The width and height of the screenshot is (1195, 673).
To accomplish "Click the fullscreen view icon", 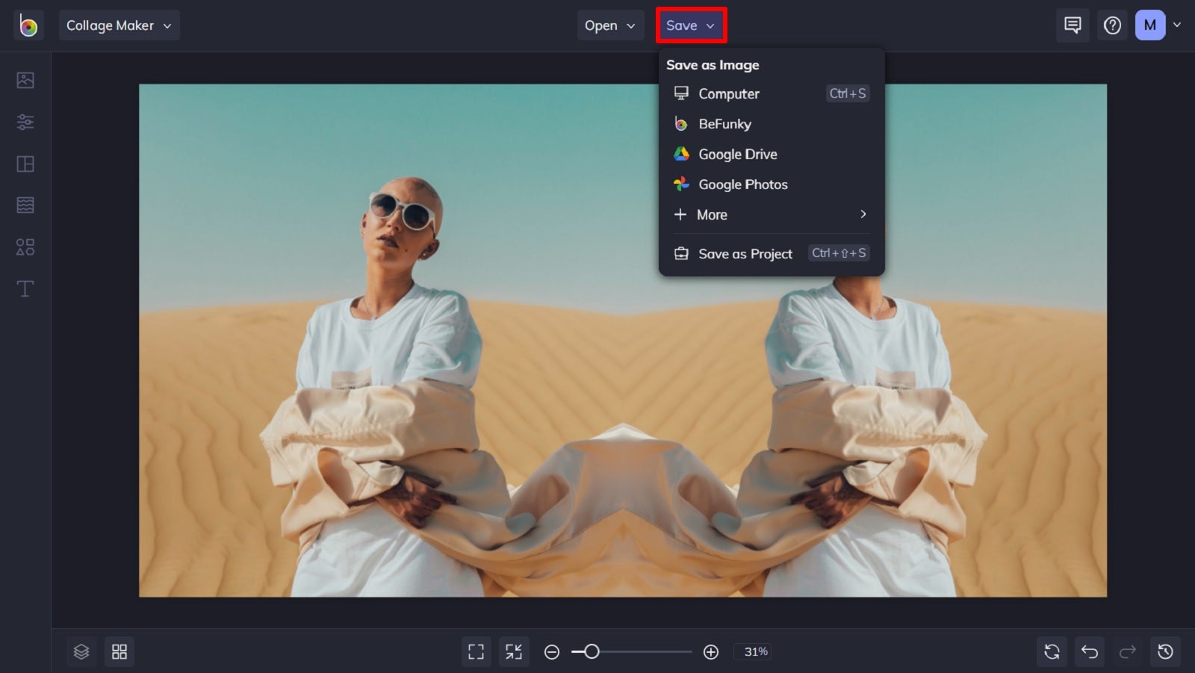I will (x=476, y=651).
